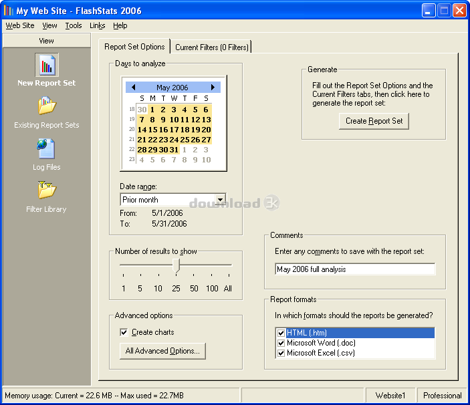Toggle the Create charts checkbox
The image size is (470, 405).
click(x=124, y=332)
